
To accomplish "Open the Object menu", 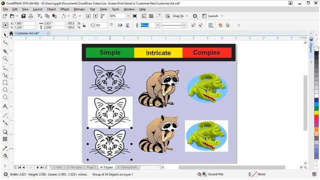I will coord(51,9).
